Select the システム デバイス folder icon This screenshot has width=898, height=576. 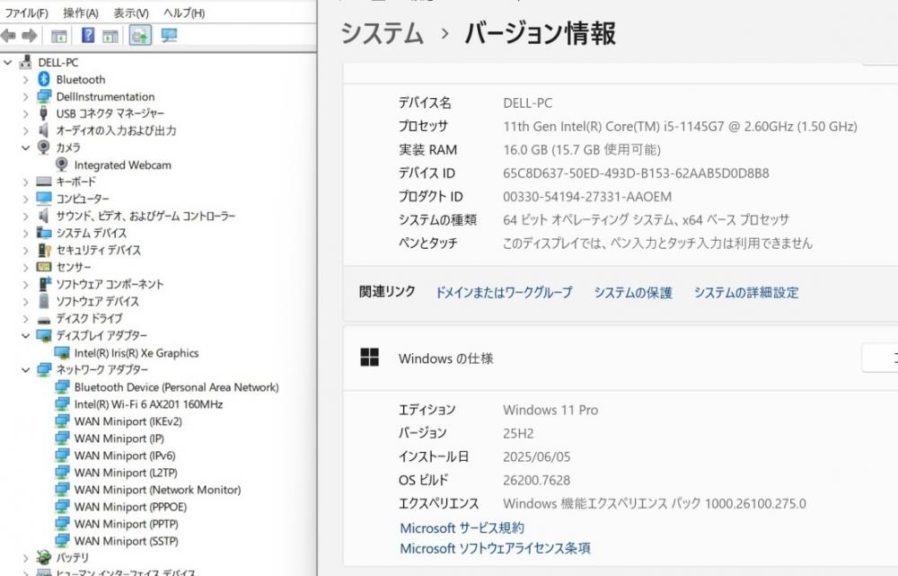coord(44,233)
